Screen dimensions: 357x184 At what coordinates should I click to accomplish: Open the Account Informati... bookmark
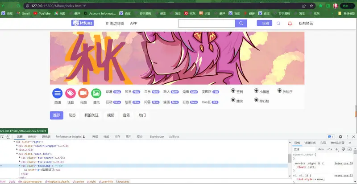pyautogui.click(x=100, y=13)
